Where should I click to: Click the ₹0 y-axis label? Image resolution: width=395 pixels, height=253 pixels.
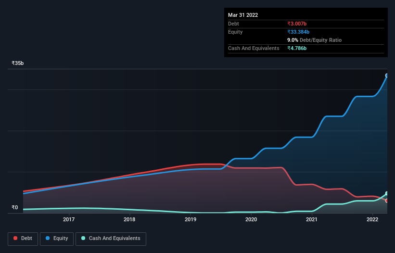[15, 207]
